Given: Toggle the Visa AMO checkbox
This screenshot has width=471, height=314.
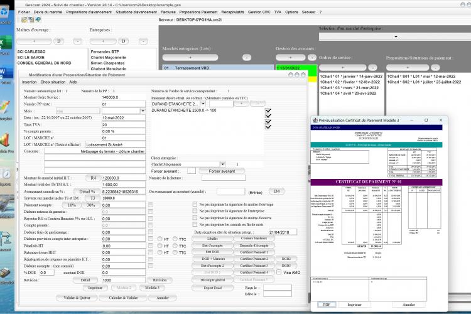Looking at the screenshot, I should click(x=279, y=272).
